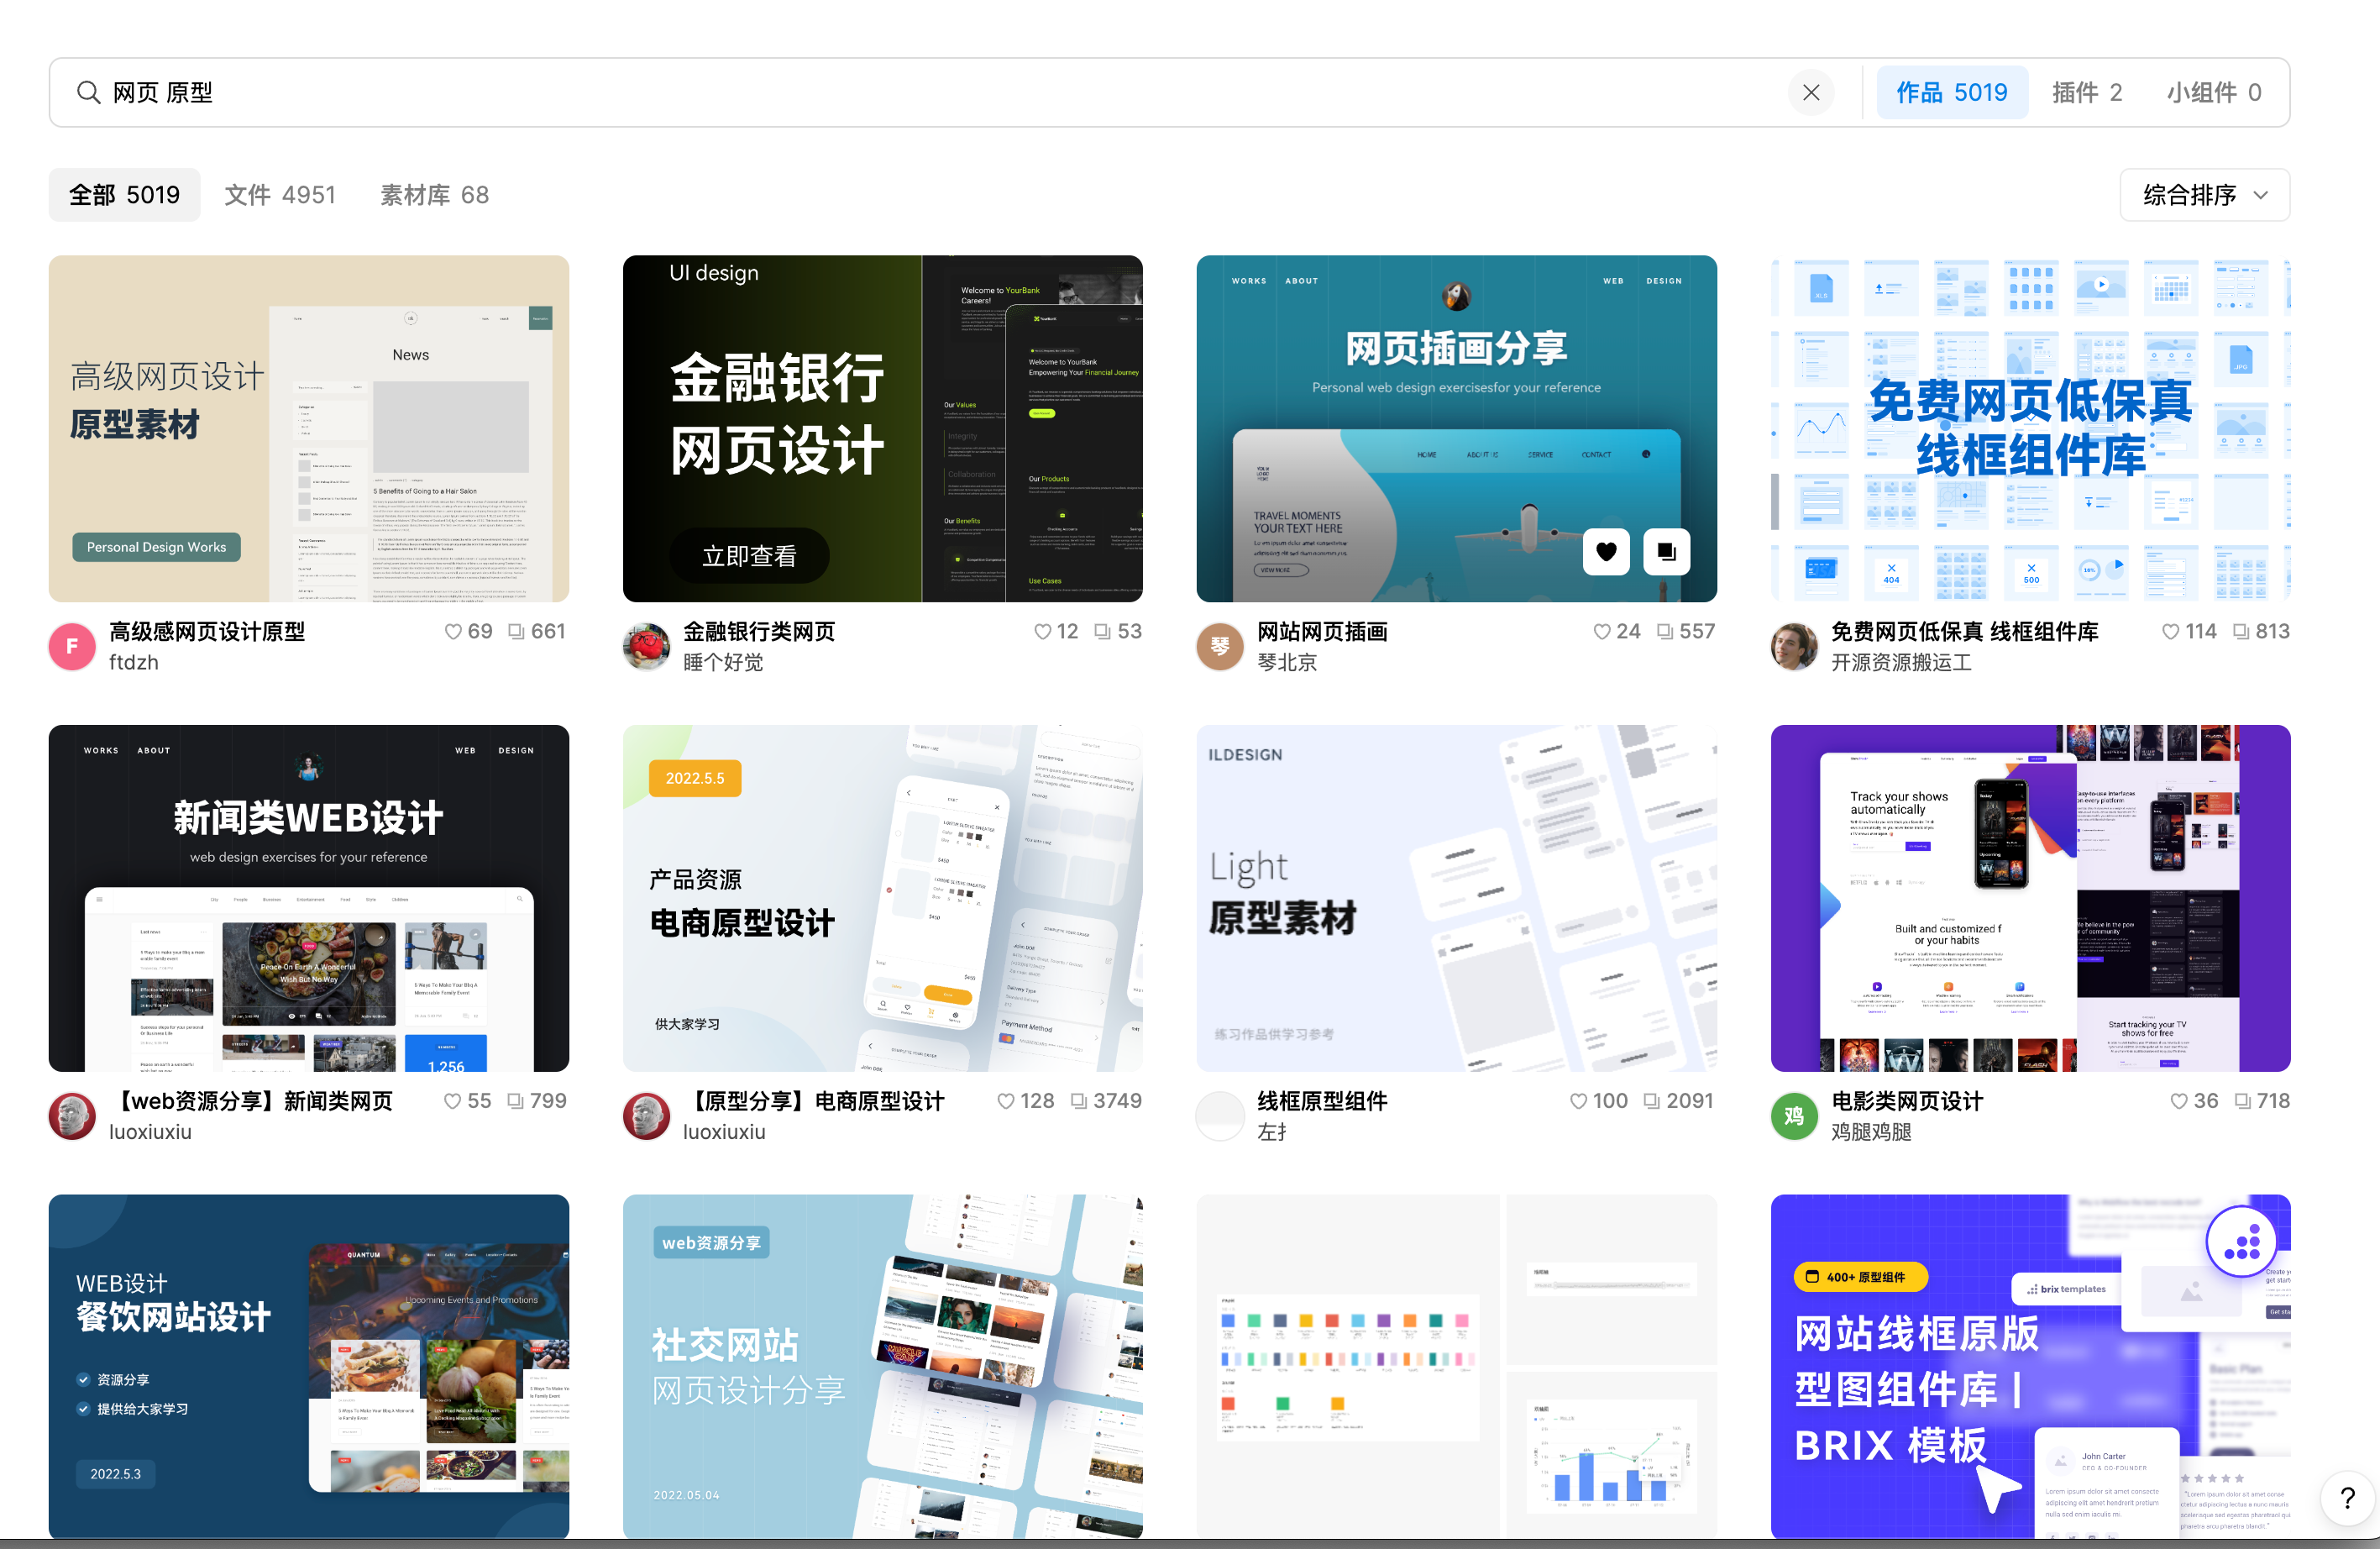This screenshot has height=1549, width=2380.
Task: Click the title 【原型分享】电商原型设计
Action: coord(814,1101)
